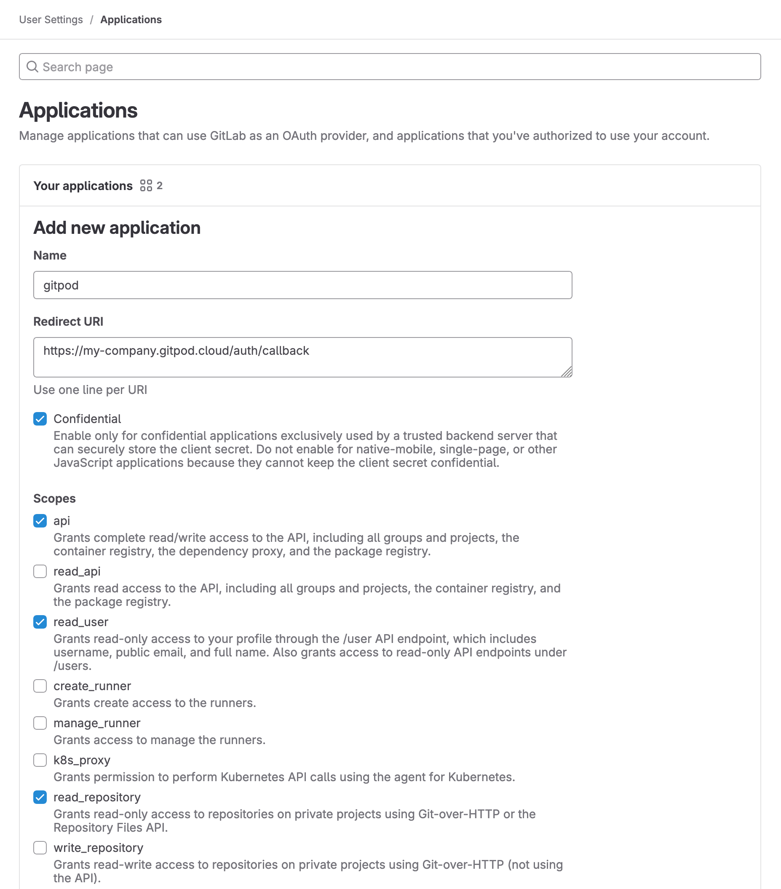Click the applications grid icon beside count
This screenshot has width=781, height=889.
(x=146, y=186)
